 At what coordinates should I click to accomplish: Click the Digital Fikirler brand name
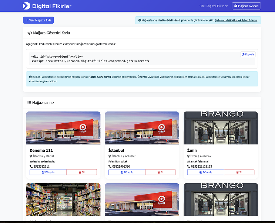[x=52, y=6]
